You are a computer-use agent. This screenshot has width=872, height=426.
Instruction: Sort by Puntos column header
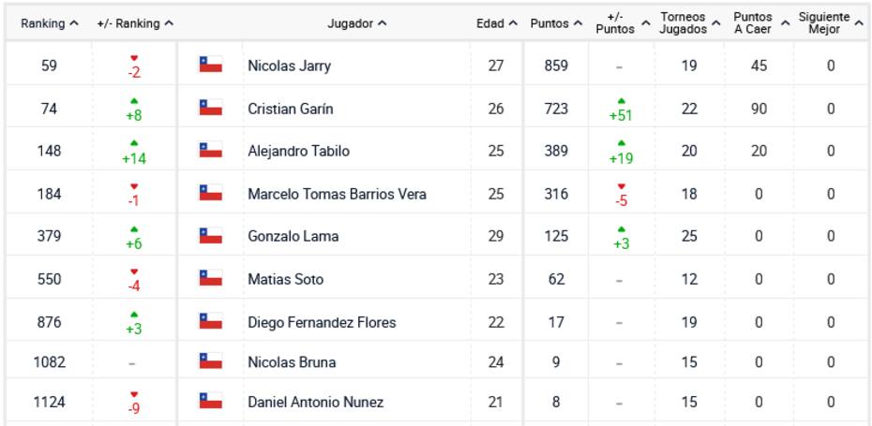(x=555, y=23)
